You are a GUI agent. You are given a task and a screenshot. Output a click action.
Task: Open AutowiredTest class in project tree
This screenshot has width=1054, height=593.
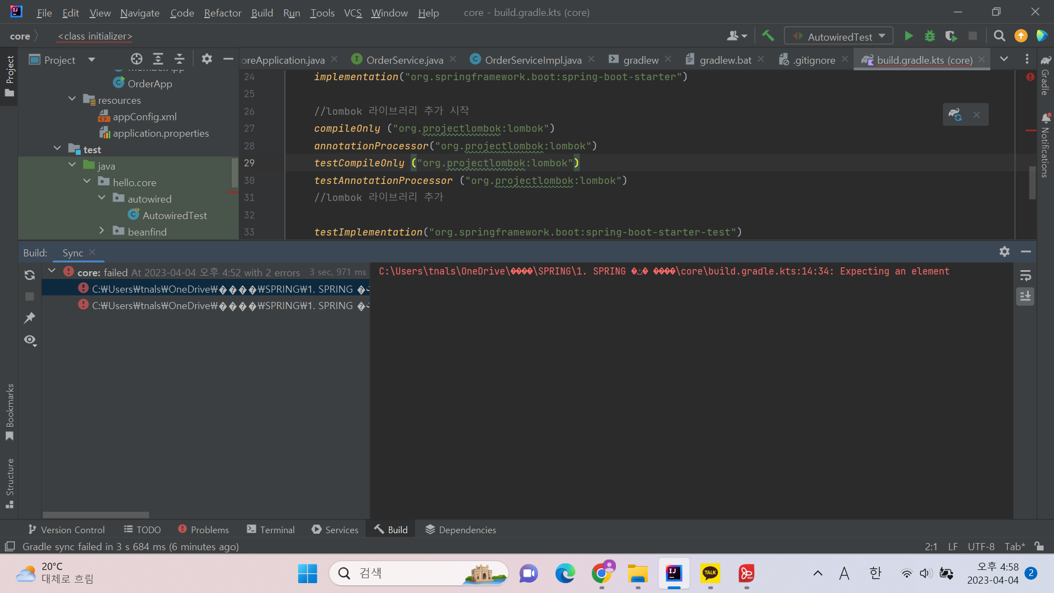pyautogui.click(x=175, y=216)
